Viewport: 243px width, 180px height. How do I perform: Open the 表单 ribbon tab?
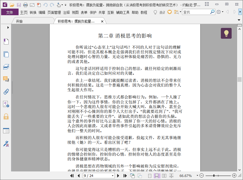[x=84, y=12]
